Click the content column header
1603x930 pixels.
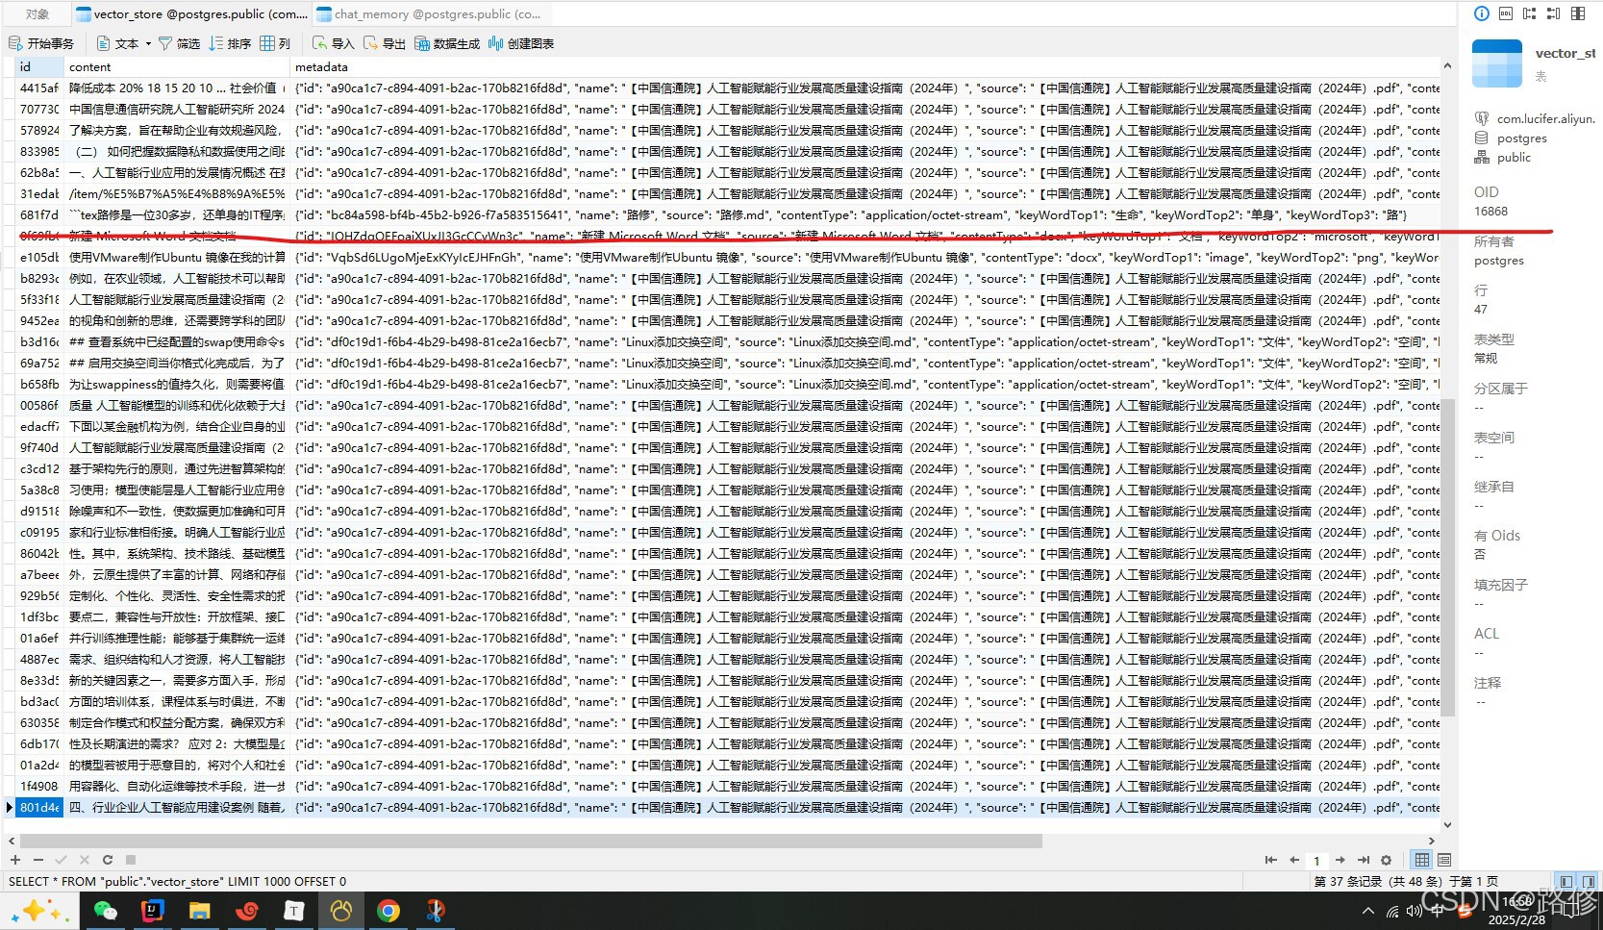click(177, 67)
